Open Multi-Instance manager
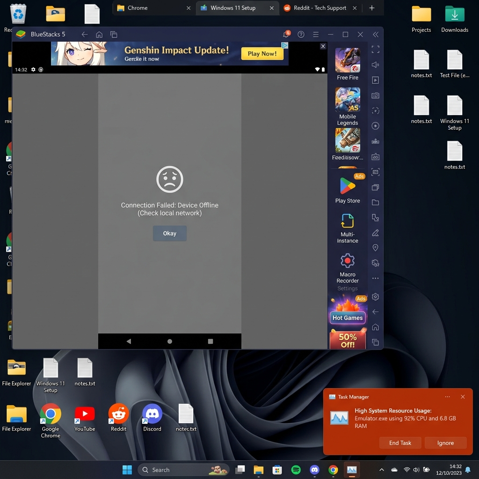 pyautogui.click(x=348, y=228)
